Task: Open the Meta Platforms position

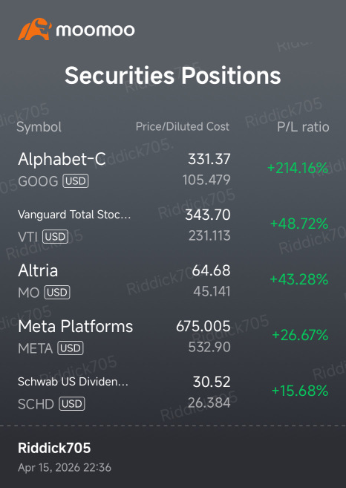Action: (x=173, y=336)
